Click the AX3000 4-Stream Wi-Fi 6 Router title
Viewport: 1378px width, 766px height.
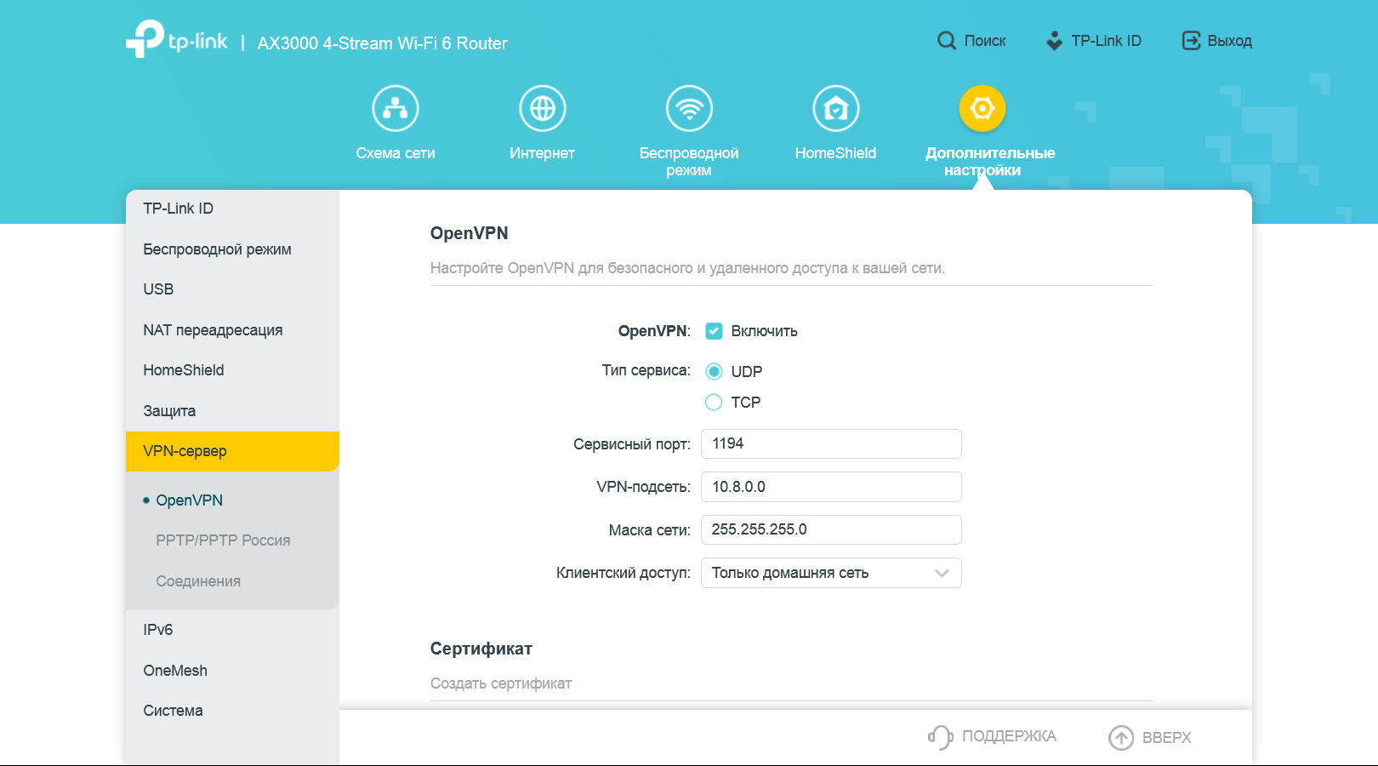pyautogui.click(x=383, y=43)
